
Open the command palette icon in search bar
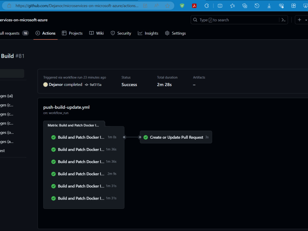coord(283,20)
